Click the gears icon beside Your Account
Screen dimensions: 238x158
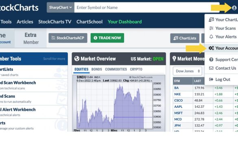click(211, 48)
